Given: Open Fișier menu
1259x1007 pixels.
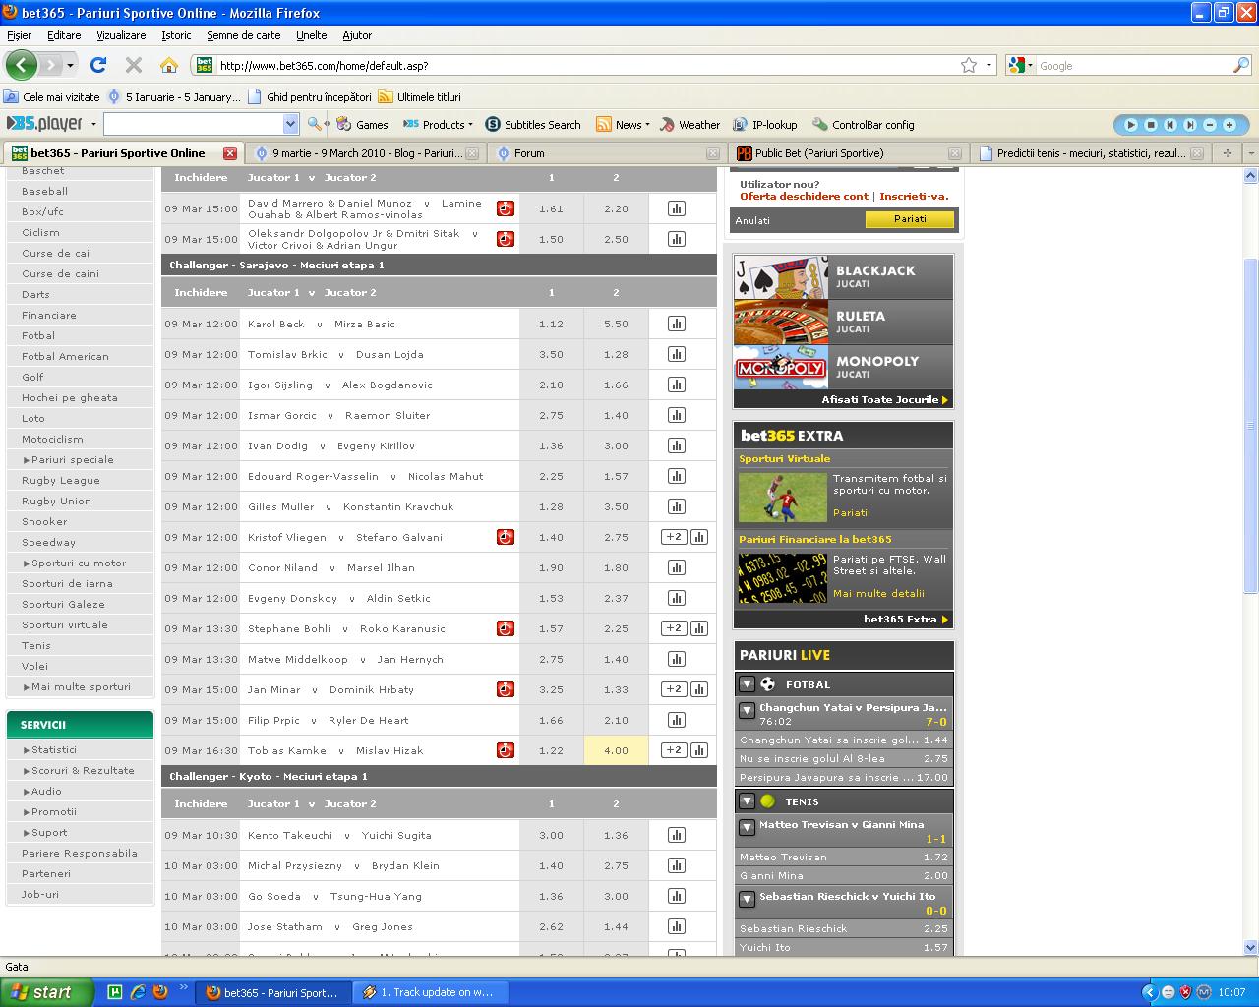Looking at the screenshot, I should point(19,35).
